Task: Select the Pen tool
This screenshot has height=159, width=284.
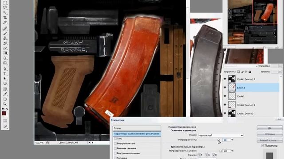Action: click(x=5, y=69)
